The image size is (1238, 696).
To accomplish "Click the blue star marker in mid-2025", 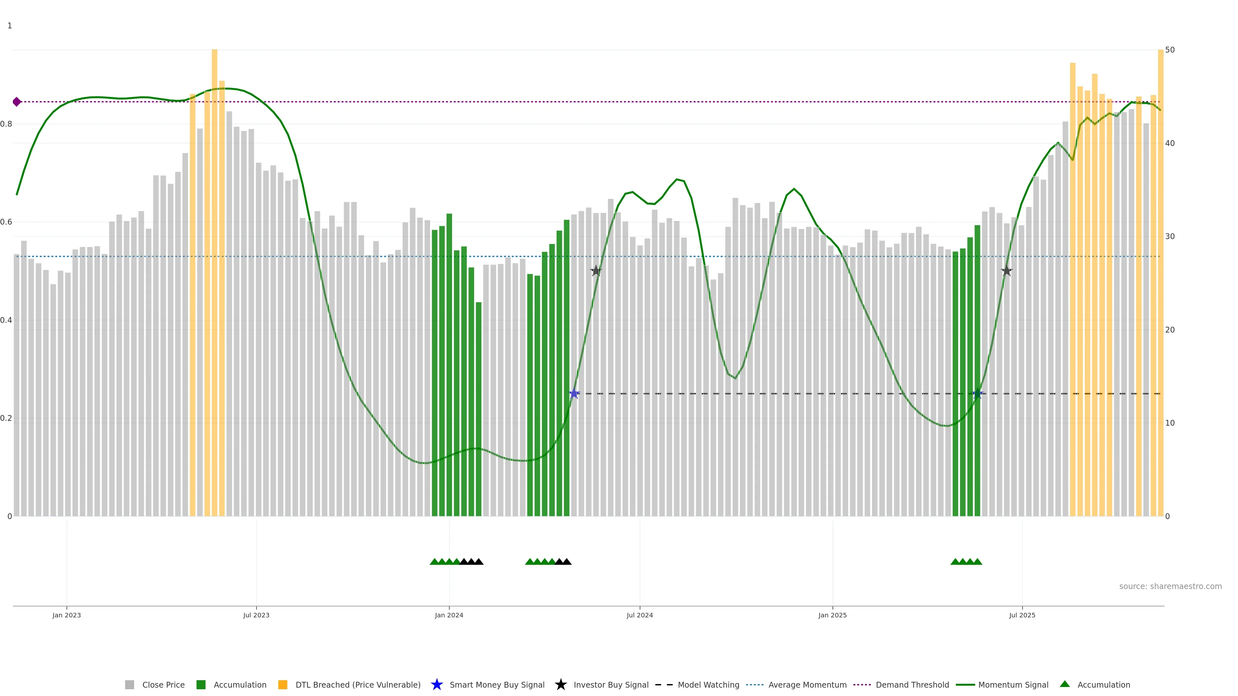I will [x=978, y=393].
